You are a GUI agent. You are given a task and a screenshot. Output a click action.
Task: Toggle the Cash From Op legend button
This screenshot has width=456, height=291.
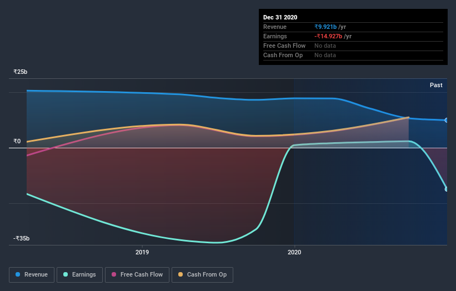click(202, 275)
